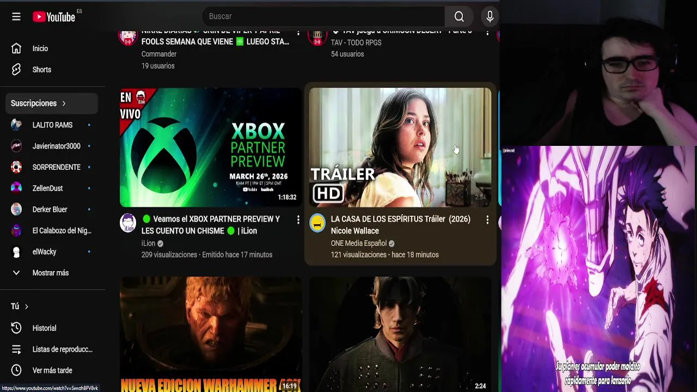Open the Nueva Edicion Warhammer thumbnail

(x=211, y=334)
